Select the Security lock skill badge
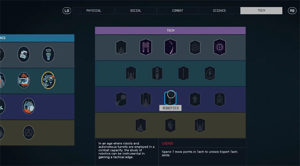This screenshot has height=166, width=300. [x=195, y=47]
